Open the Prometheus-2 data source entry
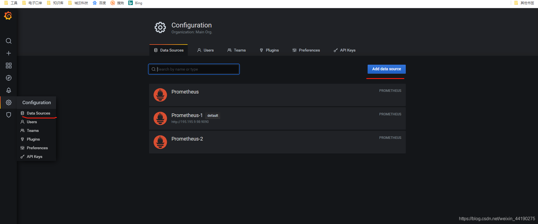The image size is (538, 224). coord(277,142)
